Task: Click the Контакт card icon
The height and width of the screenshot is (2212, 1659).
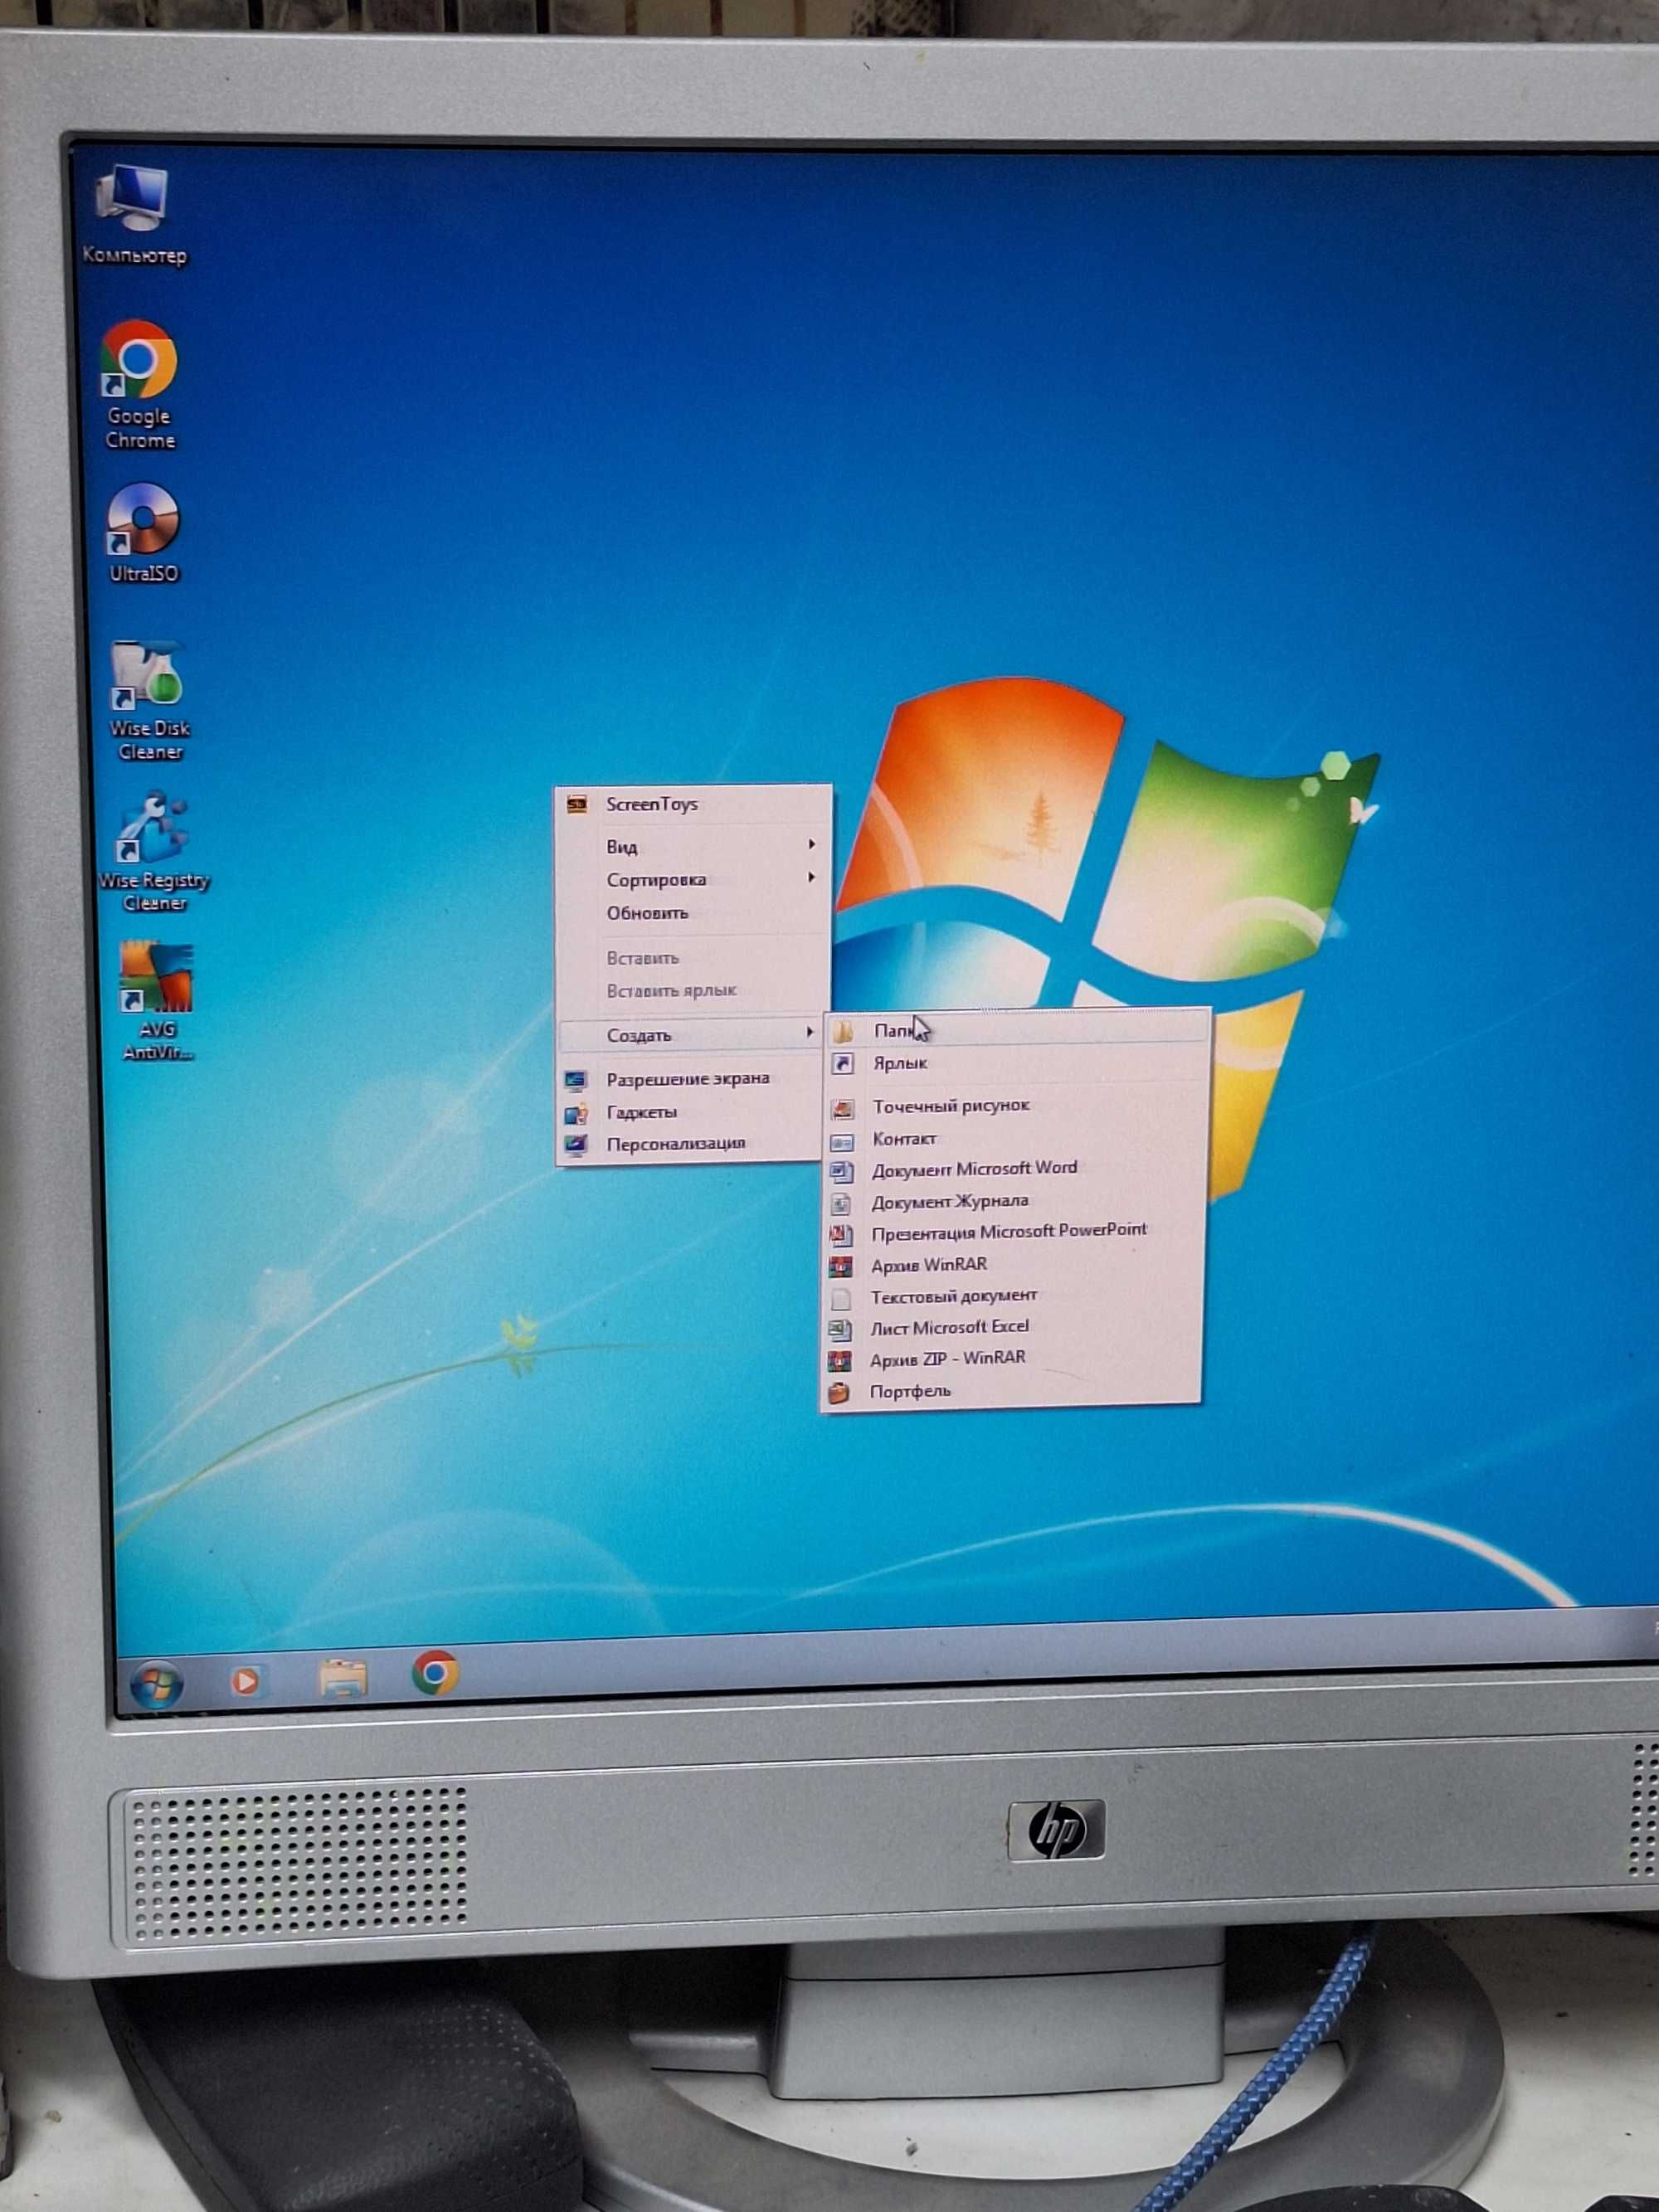Action: [x=843, y=1141]
